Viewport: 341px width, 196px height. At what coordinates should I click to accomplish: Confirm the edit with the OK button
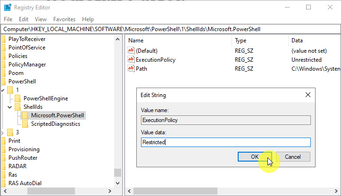point(254,156)
